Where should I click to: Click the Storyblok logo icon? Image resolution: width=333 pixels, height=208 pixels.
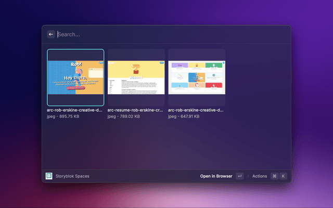click(x=49, y=176)
